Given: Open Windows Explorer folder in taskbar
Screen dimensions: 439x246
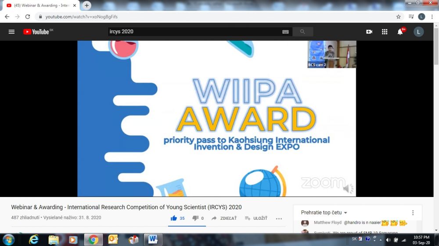Looking at the screenshot, I should click(54, 239).
